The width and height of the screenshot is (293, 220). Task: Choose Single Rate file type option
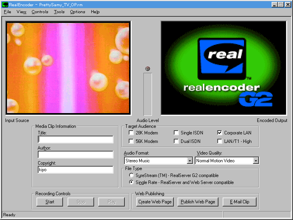click(131, 182)
